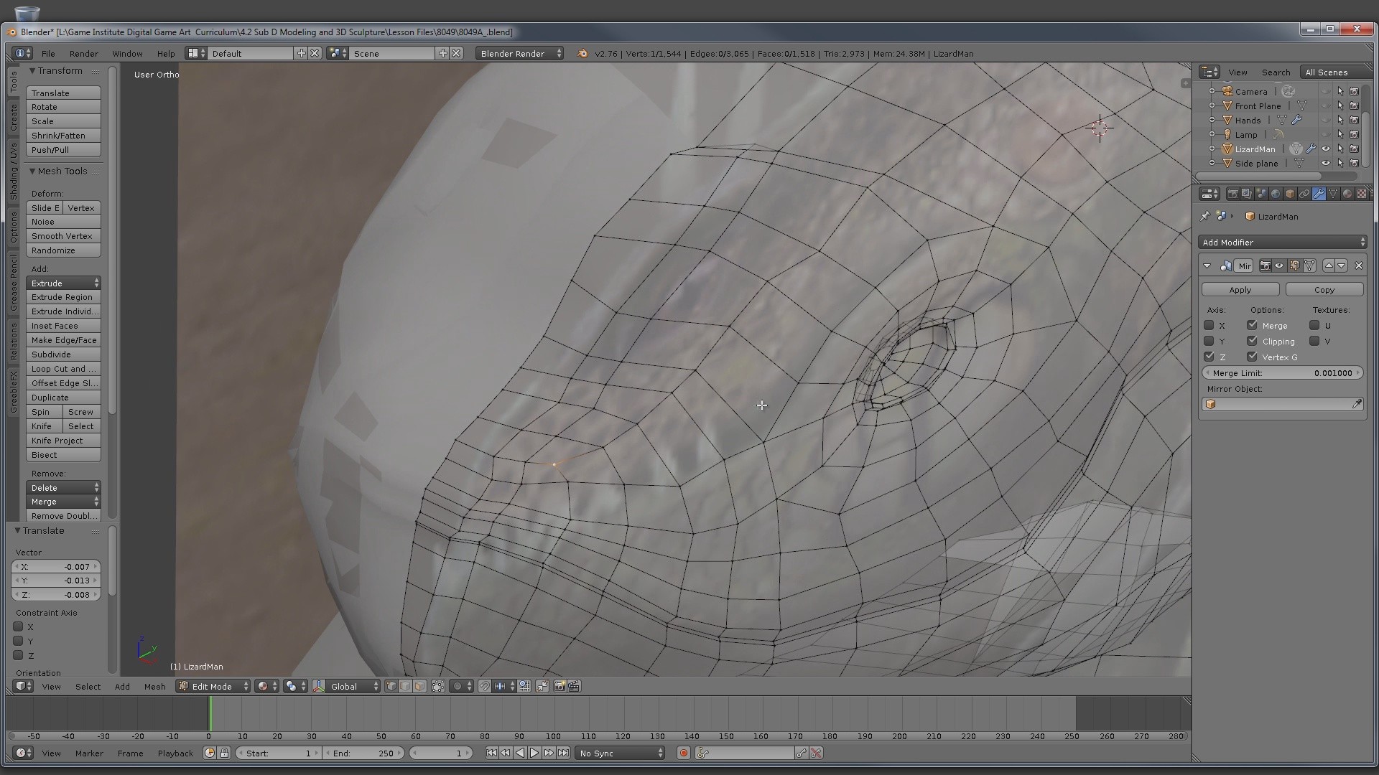
Task: Open the Edit Mode selector dropdown
Action: coord(213,686)
